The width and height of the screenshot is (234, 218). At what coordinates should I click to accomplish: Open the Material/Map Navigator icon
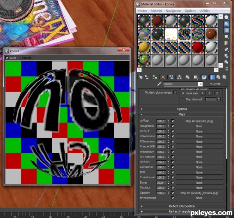tap(226, 68)
